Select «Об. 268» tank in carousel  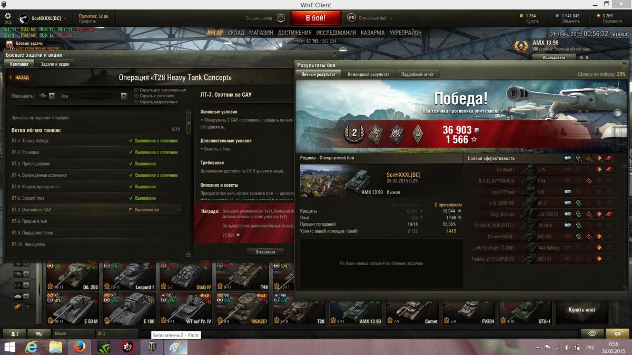pyautogui.click(x=73, y=277)
